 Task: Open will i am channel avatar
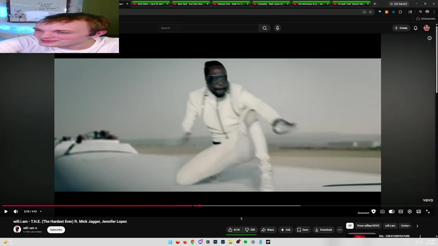coord(17,230)
